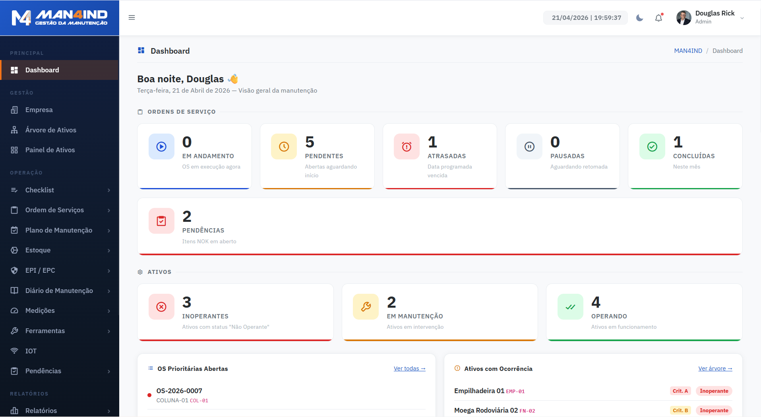Open Ver todas for OS Prioritárias Abertas

point(409,369)
